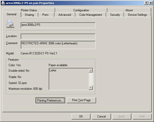Screen dimensions: 154x122
Task: Click the printer icon beside the name field
Action: (x=10, y=24)
